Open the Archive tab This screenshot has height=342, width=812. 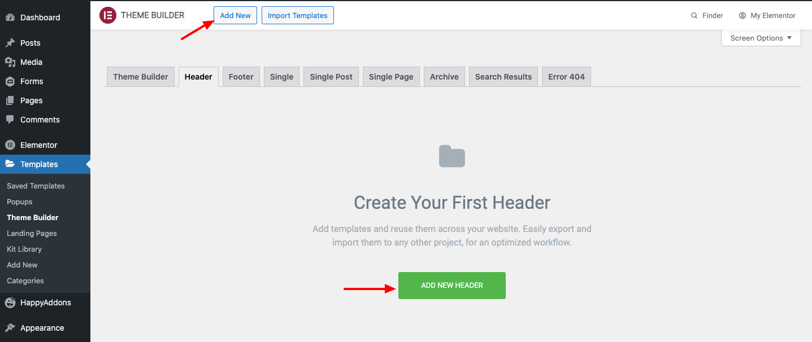[444, 77]
